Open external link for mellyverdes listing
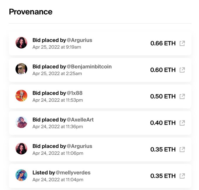 [x=182, y=176]
